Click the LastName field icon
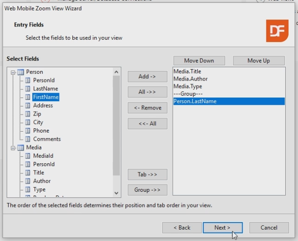The image size is (298, 241). click(x=27, y=89)
